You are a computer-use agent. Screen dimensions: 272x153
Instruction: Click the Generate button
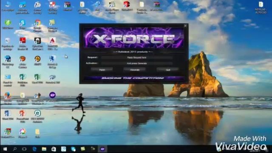[135, 70]
